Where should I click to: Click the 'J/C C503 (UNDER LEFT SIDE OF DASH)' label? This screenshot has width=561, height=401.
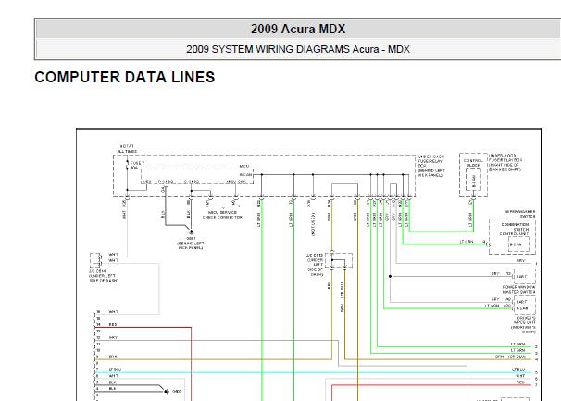pyautogui.click(x=315, y=265)
